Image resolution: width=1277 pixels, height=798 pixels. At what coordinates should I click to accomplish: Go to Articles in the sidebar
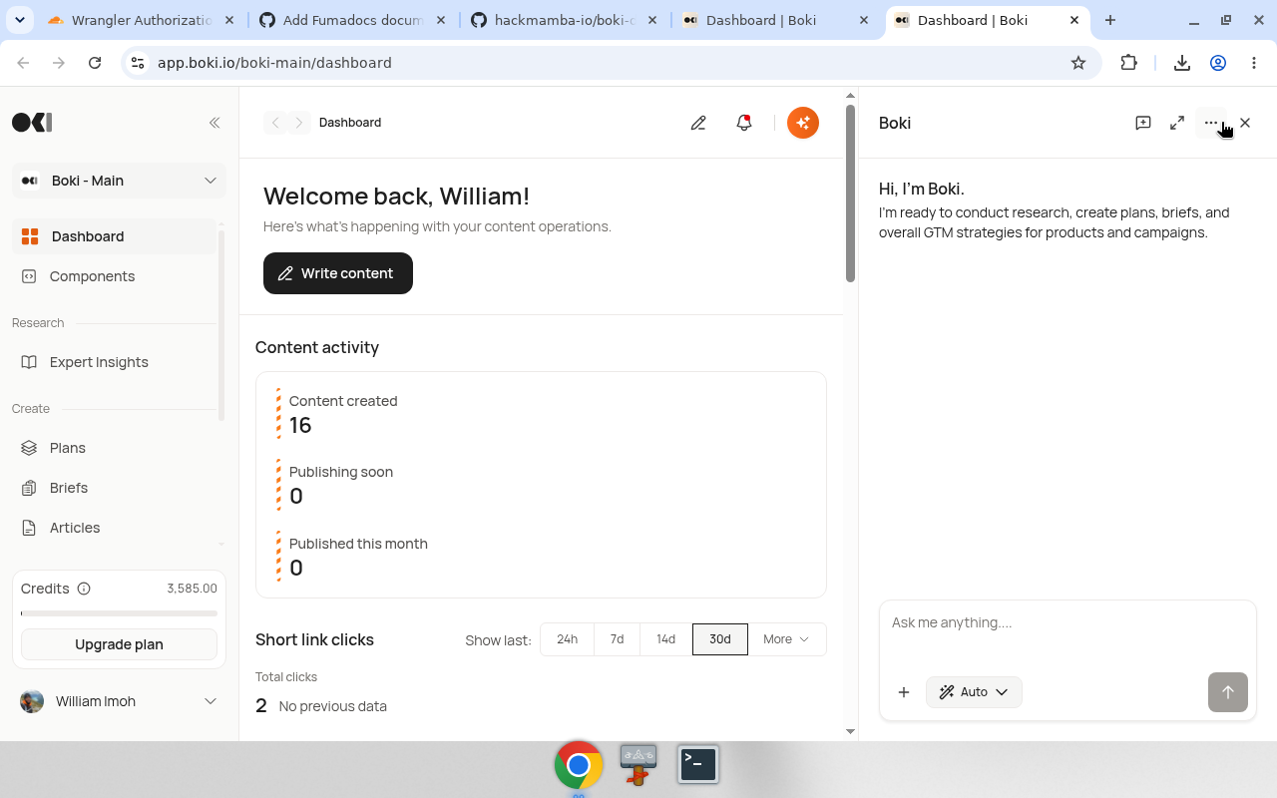(x=115, y=528)
